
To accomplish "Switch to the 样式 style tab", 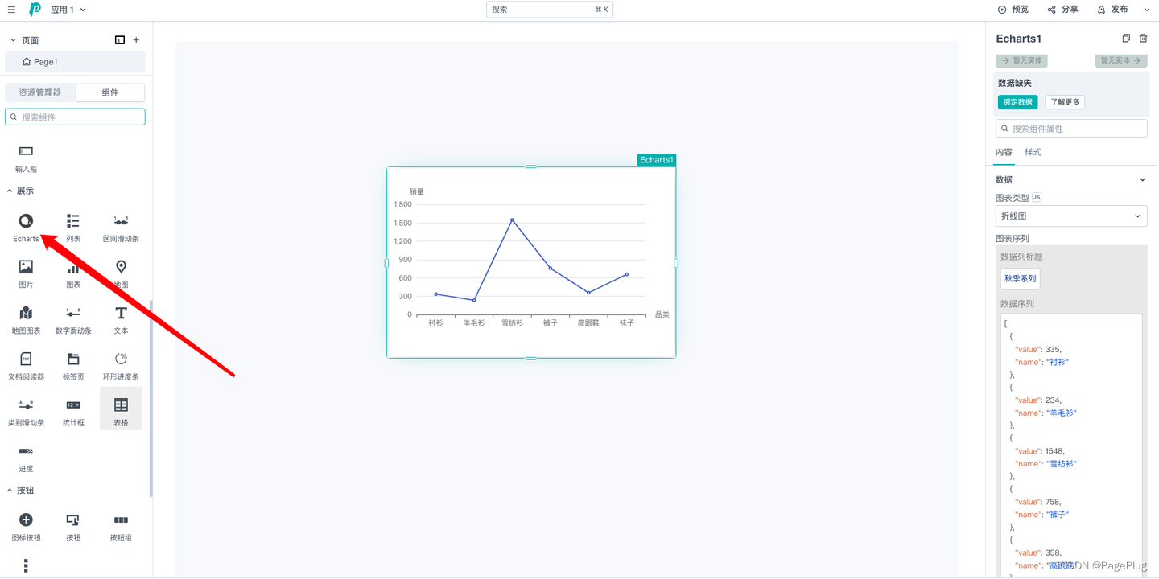I will (x=1033, y=152).
